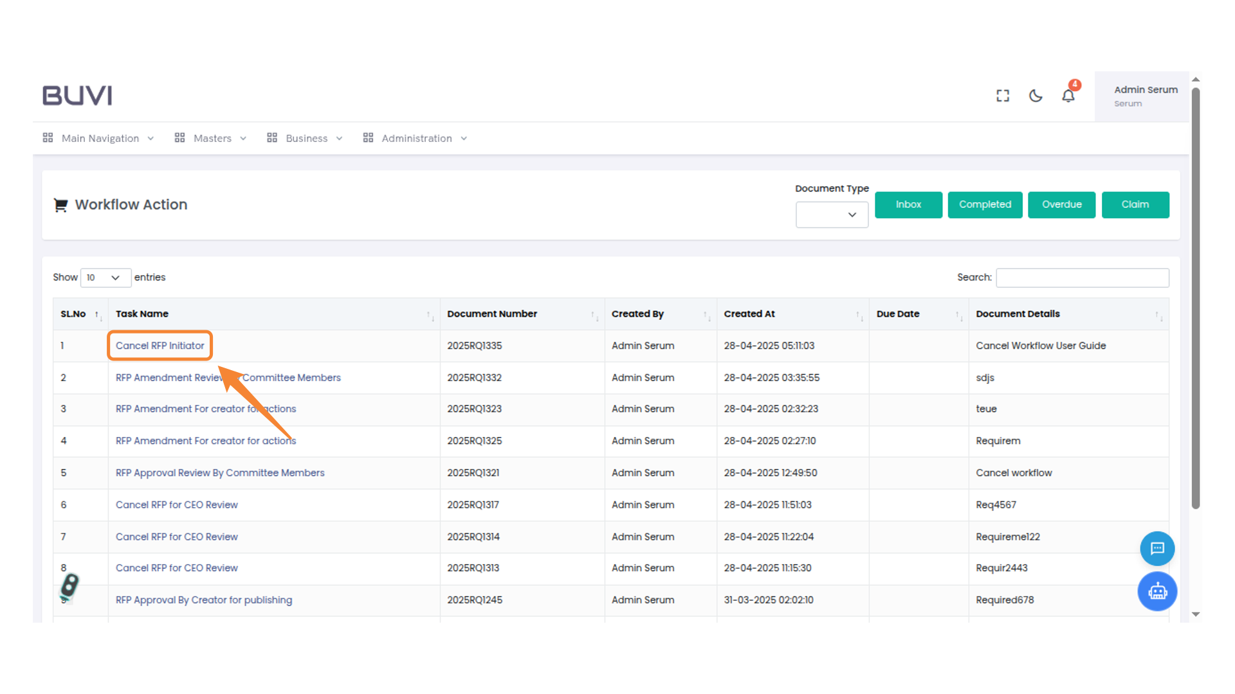Sort by Created At column arrows
This screenshot has height=694, width=1235.
pos(859,315)
